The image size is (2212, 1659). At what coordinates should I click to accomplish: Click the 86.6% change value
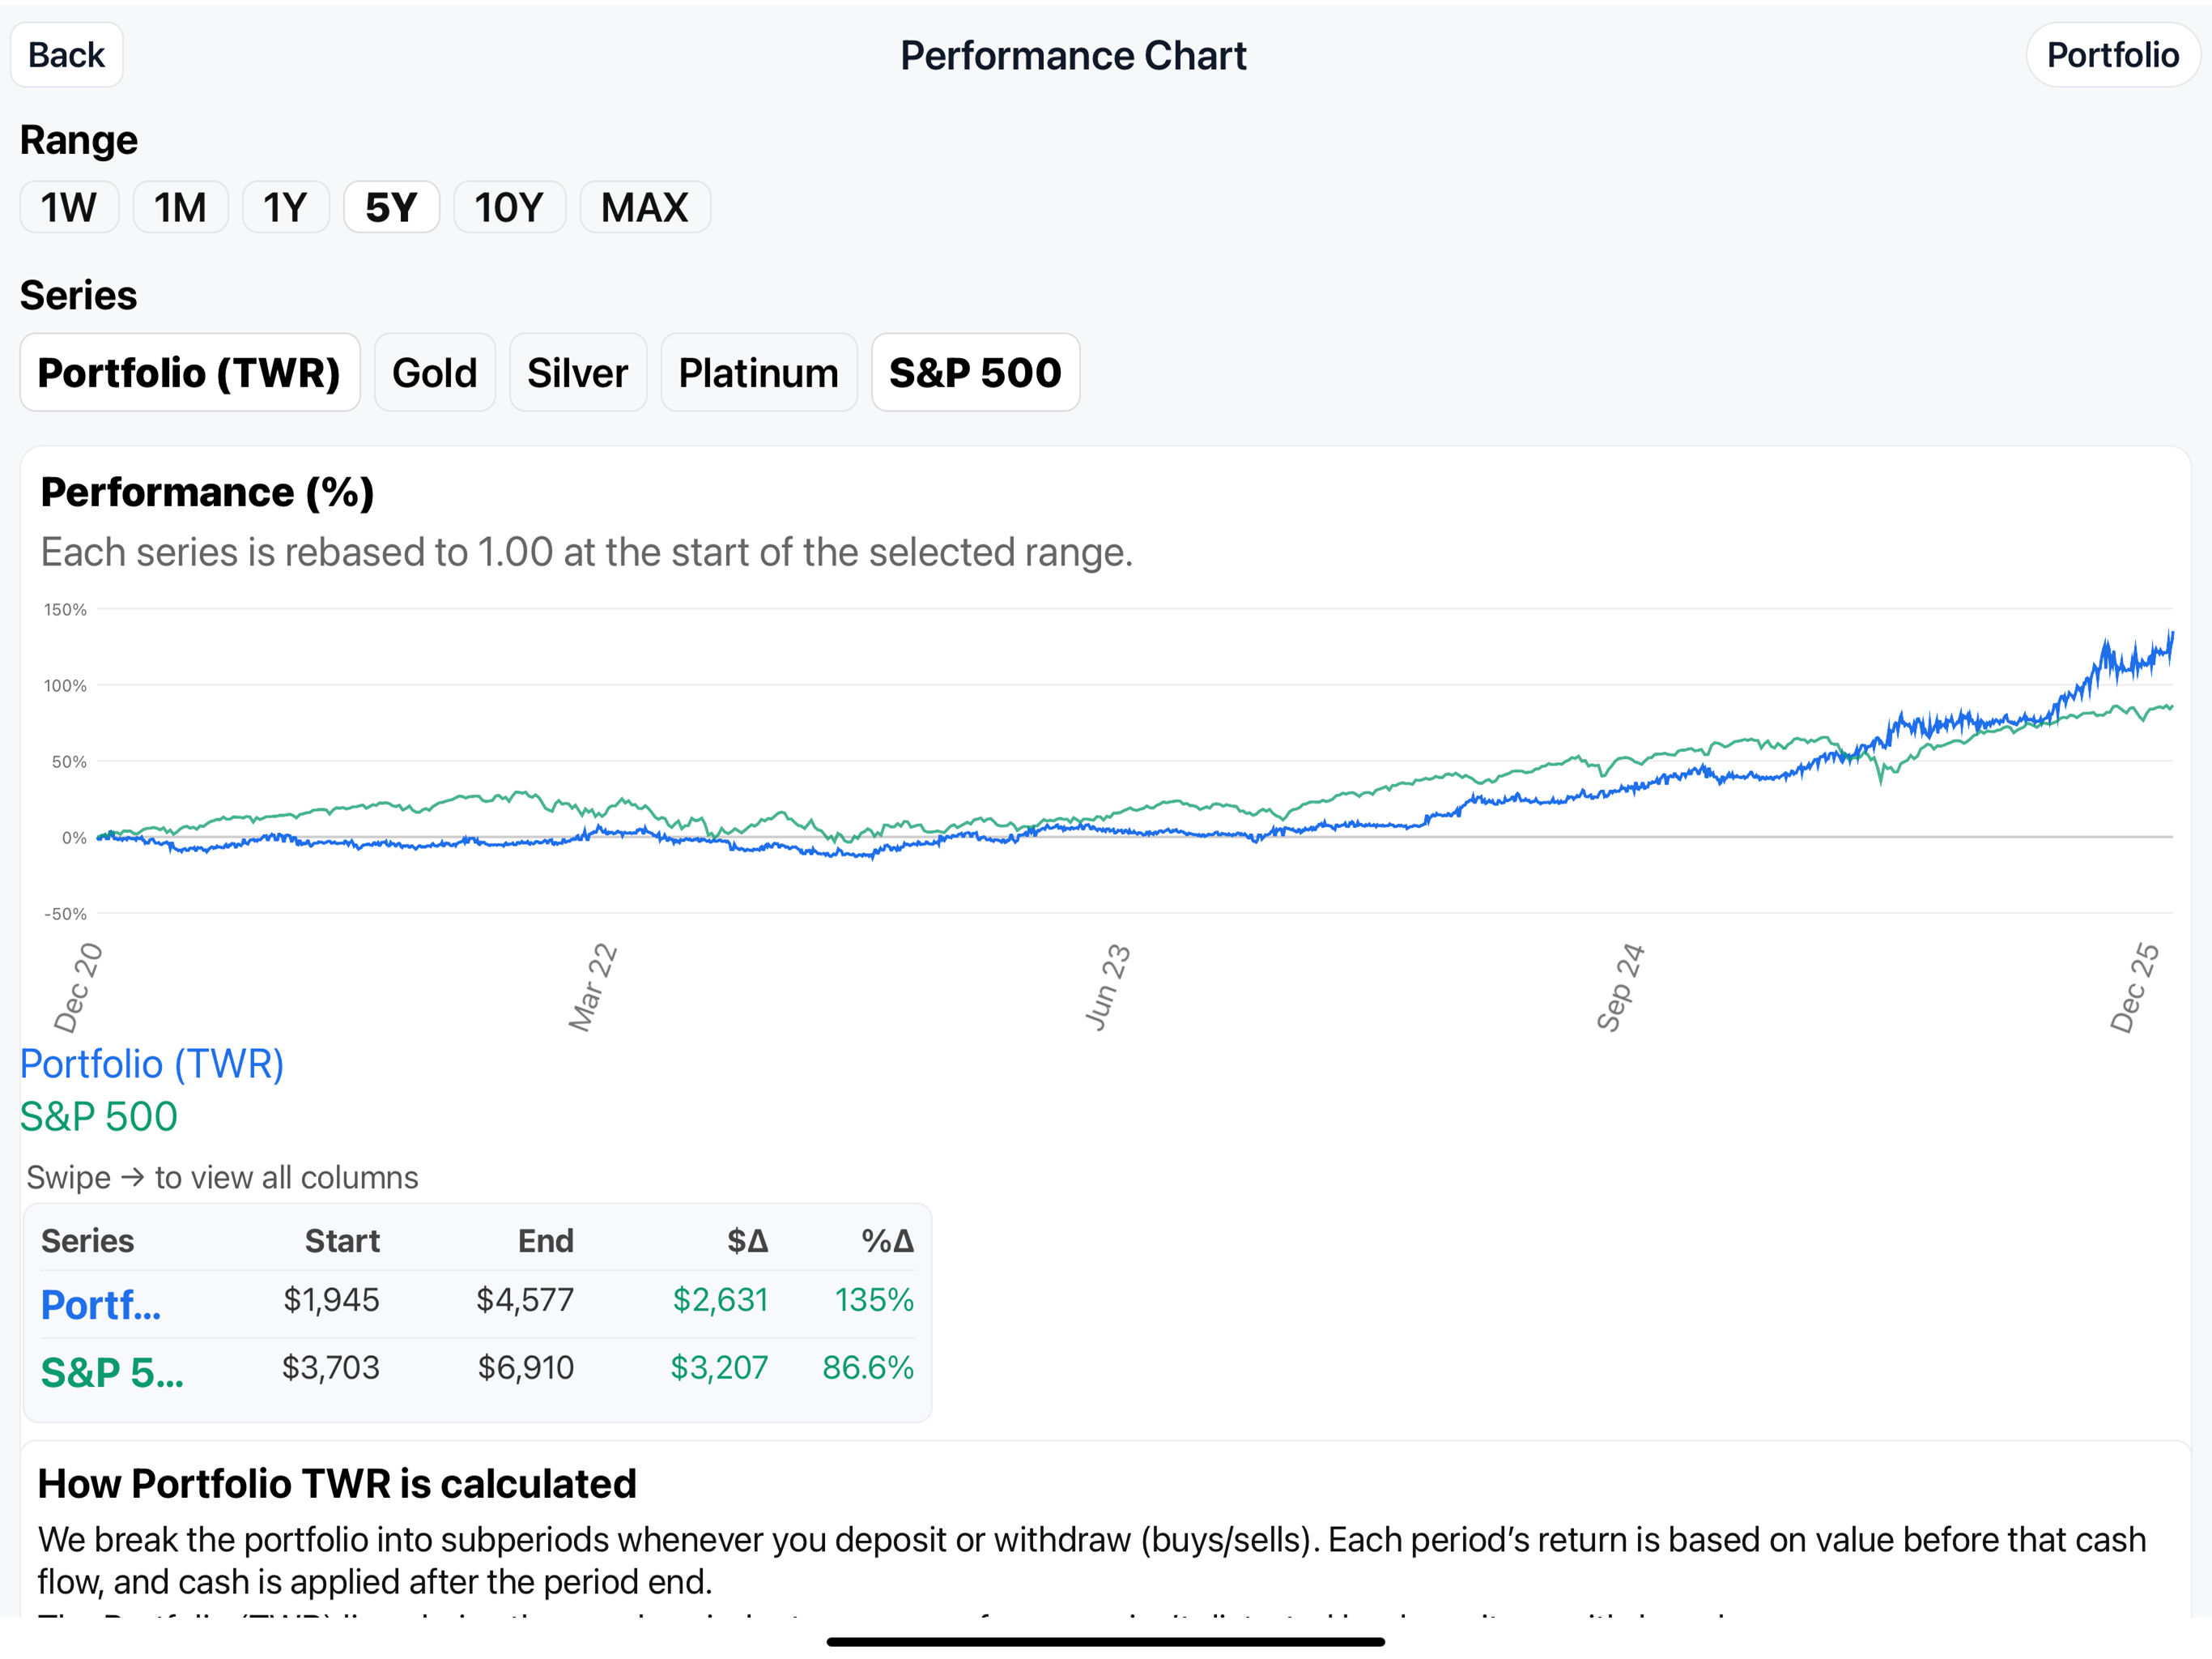(868, 1368)
